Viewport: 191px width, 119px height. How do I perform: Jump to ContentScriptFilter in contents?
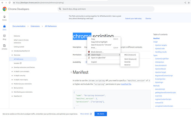pos(162,59)
